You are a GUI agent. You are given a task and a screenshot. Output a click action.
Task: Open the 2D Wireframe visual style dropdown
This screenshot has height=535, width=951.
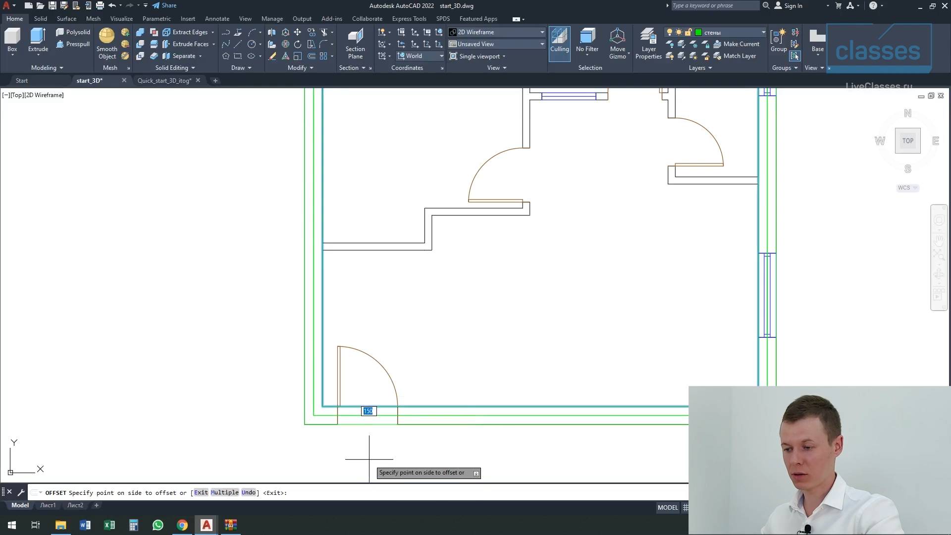click(x=496, y=32)
